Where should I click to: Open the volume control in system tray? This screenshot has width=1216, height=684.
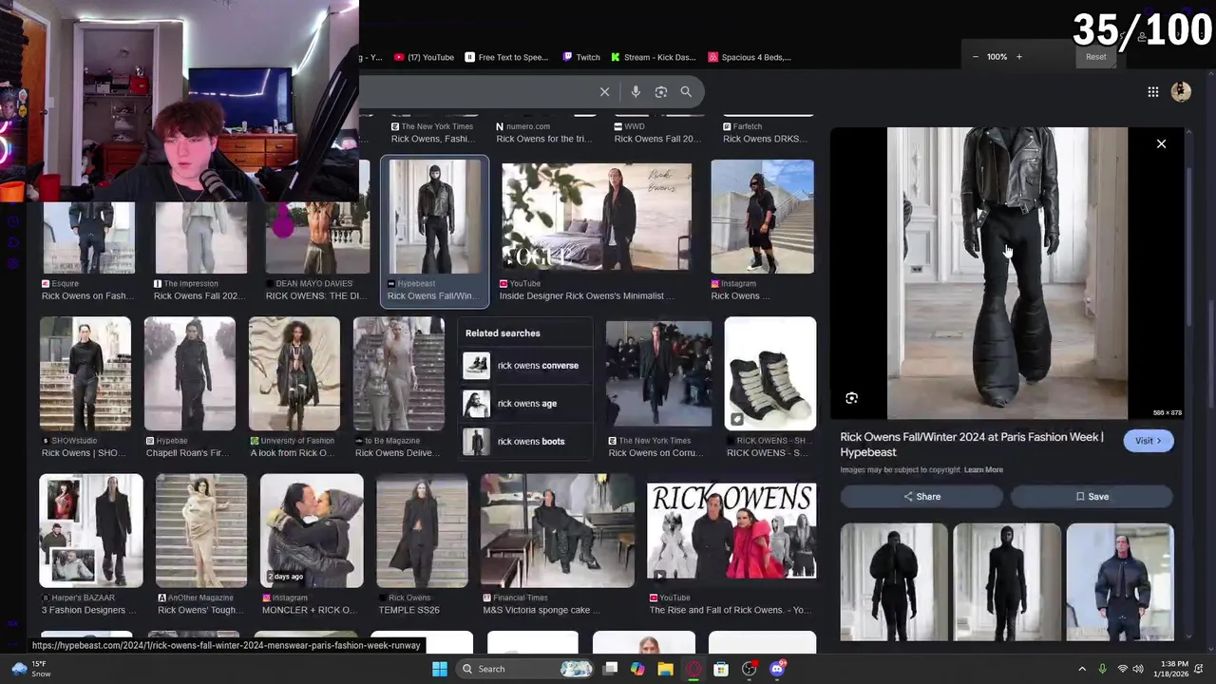[x=1138, y=669]
